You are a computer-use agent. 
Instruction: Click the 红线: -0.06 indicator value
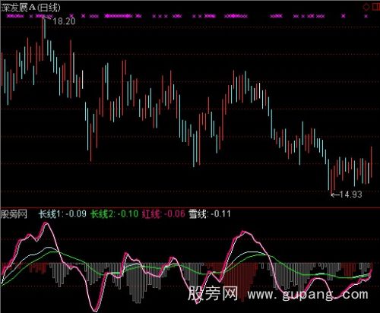(163, 214)
